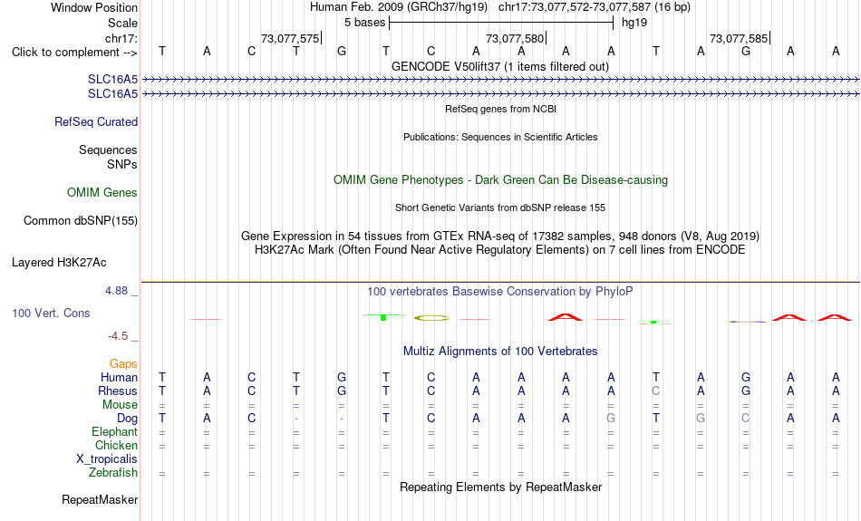Open the OMIM Genes track label
861x521 pixels.
pyautogui.click(x=102, y=193)
